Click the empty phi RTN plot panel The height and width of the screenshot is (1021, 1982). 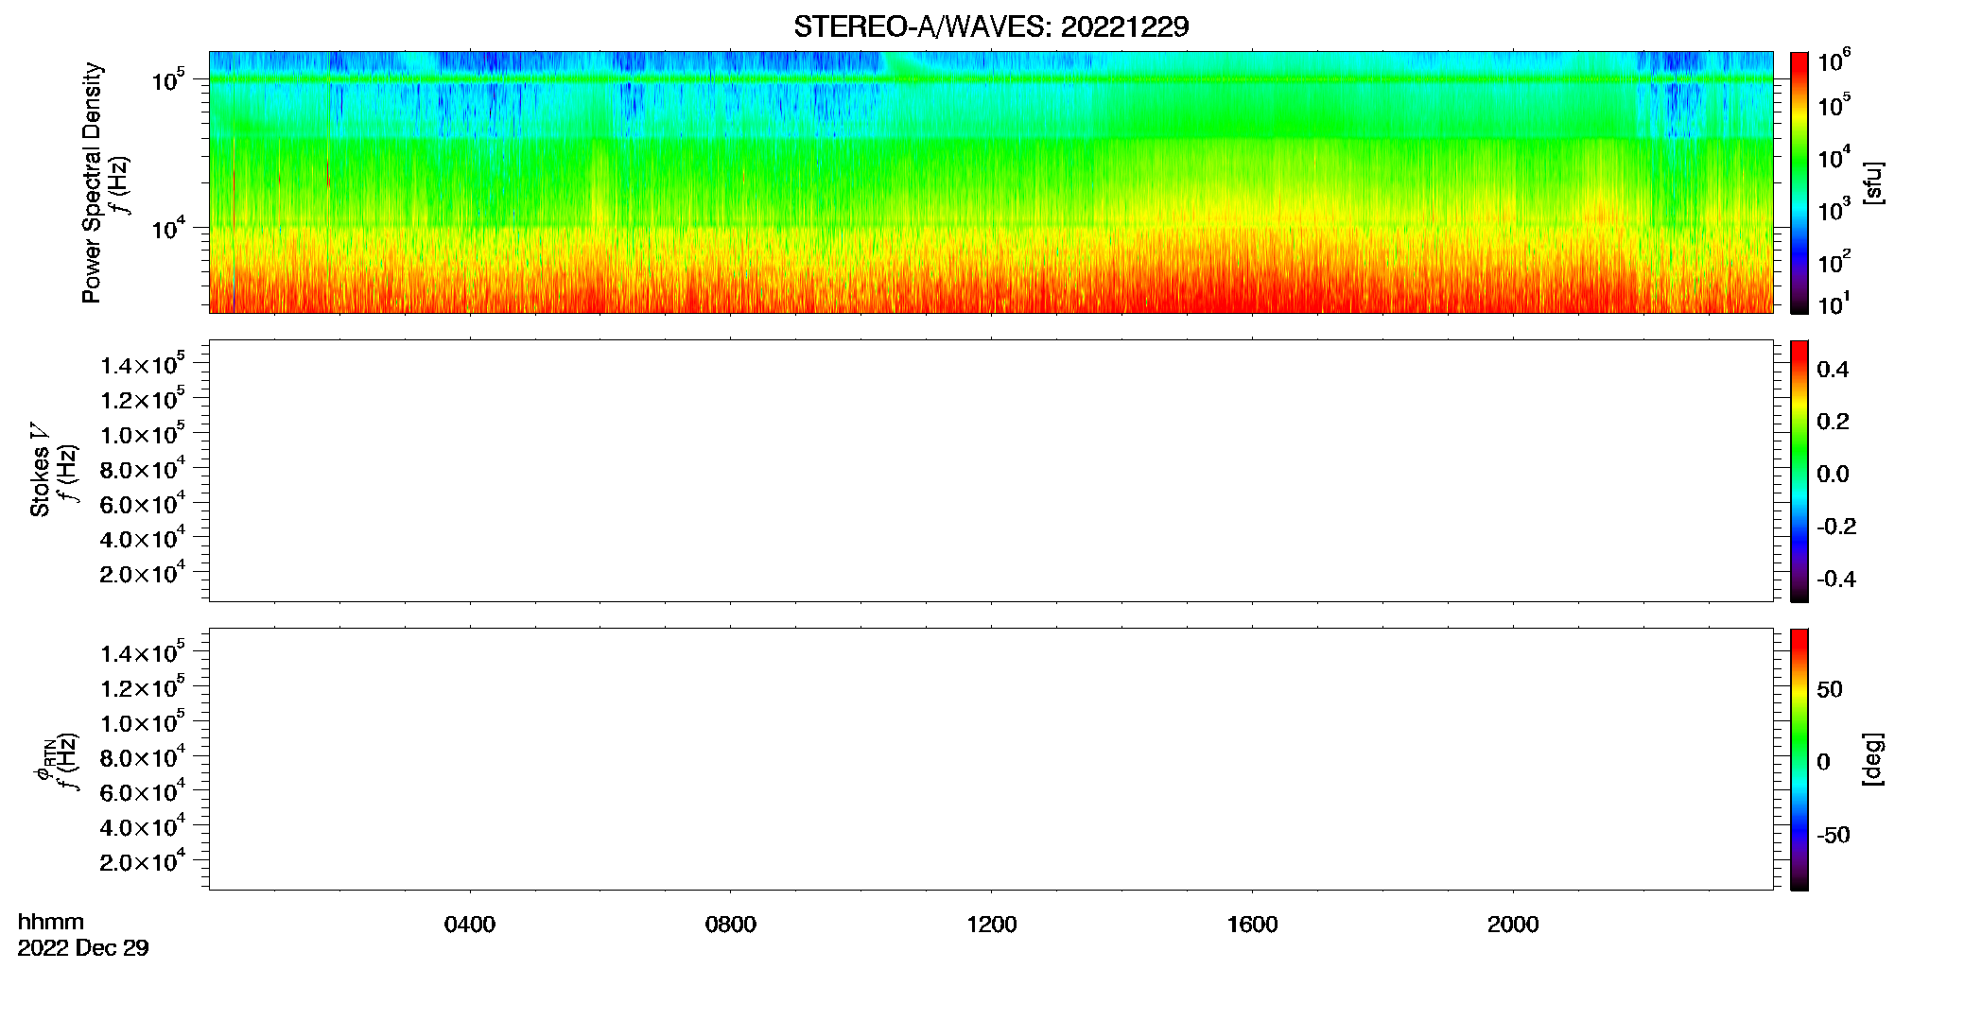coord(991,759)
